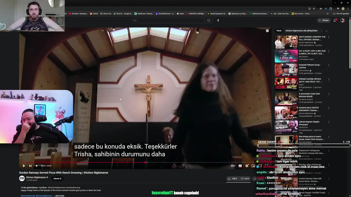The image size is (351, 197).
Task: Subscribe with Abone ol button
Action: point(57,179)
